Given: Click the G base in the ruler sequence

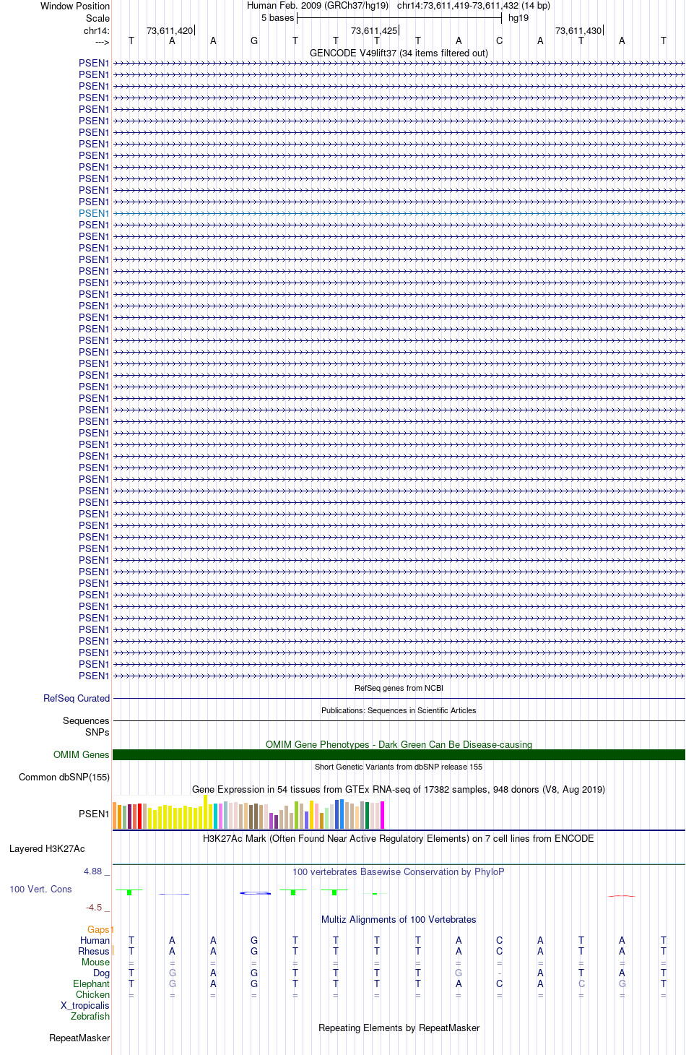Looking at the screenshot, I should 254,41.
